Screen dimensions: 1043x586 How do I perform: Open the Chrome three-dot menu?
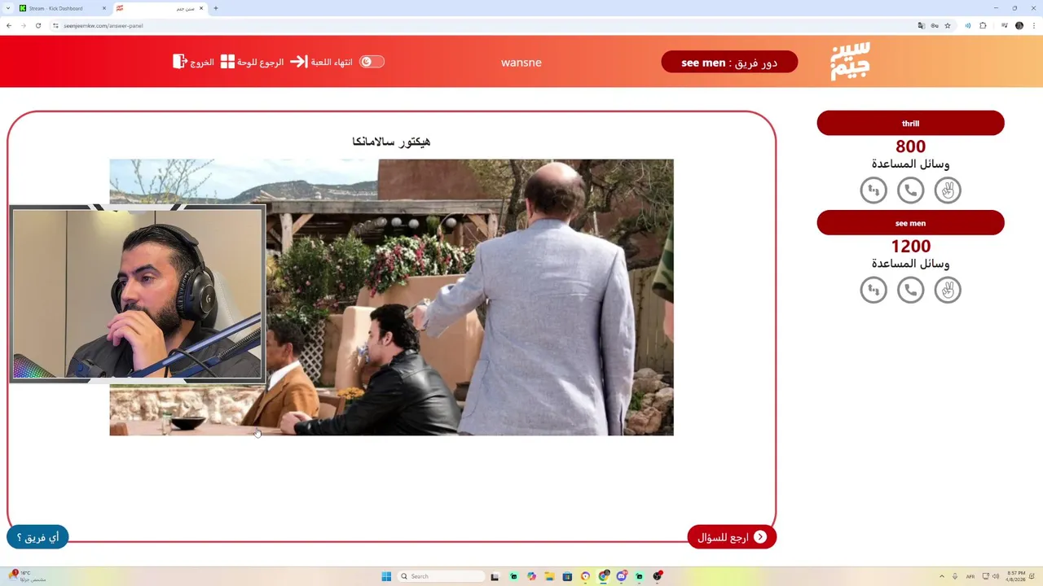coord(1035,25)
